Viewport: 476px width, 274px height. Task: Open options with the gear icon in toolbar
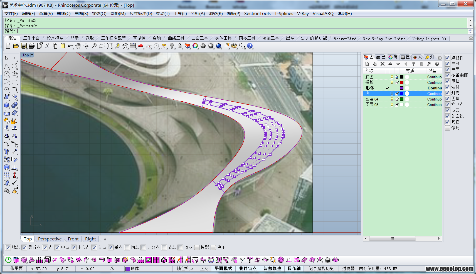(x=235, y=46)
